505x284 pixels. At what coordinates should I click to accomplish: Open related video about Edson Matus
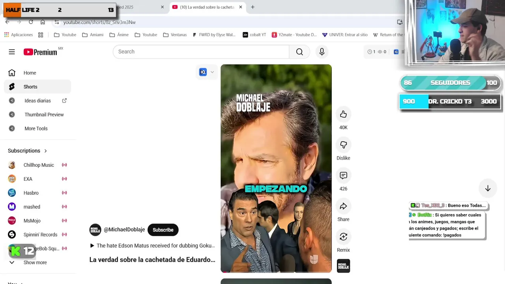[152, 246]
